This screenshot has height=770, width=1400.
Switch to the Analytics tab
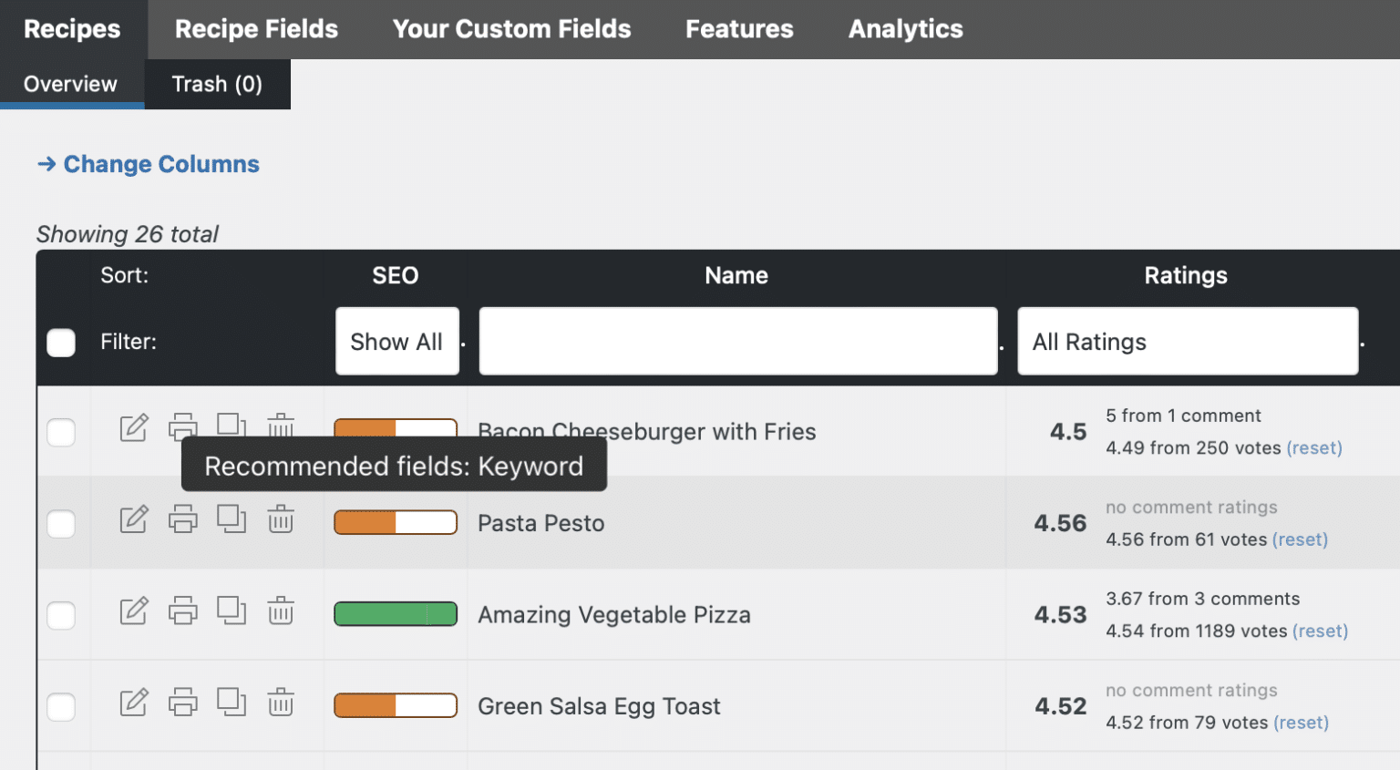[904, 28]
